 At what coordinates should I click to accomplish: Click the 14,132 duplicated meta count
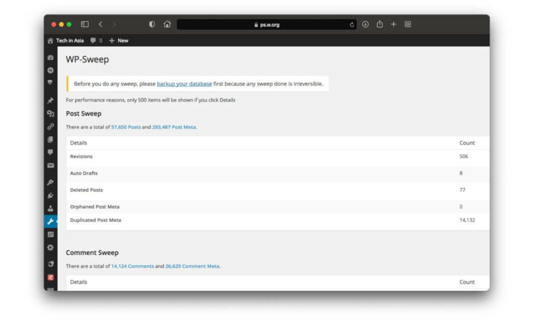tap(467, 220)
